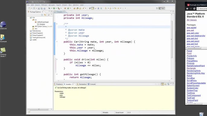
Task: Collapse the Javadoc comment fold marker
Action: click(x=57, y=24)
